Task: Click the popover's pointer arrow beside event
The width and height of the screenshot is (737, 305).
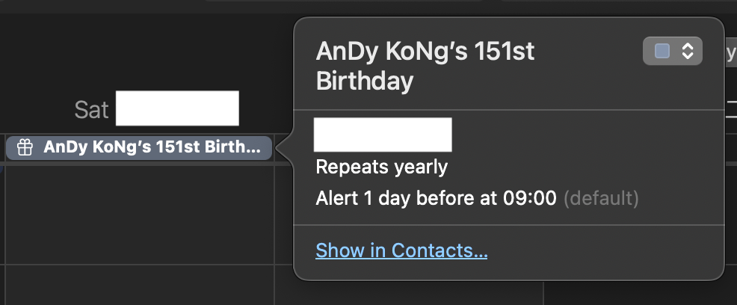Action: 286,149
